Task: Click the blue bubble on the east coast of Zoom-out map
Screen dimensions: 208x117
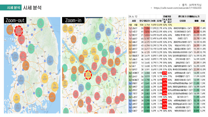Action: coord(50,61)
